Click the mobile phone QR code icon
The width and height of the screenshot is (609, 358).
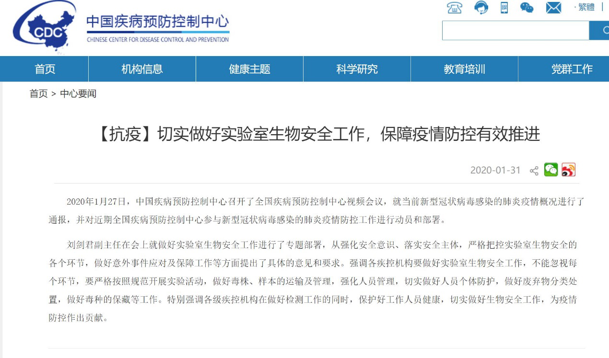coord(504,8)
